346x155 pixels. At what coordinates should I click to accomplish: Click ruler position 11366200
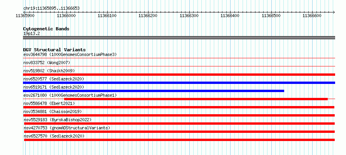pyautogui.click(x=148, y=16)
